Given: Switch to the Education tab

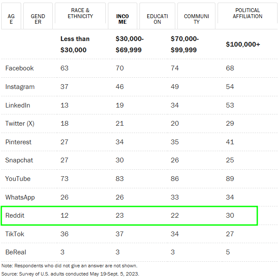Looking at the screenshot, I should tap(157, 16).
